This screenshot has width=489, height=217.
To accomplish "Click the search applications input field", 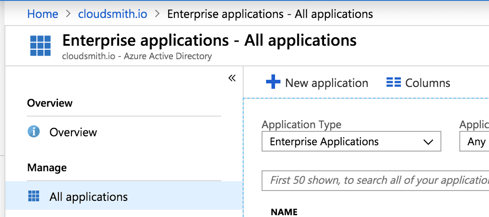I will 375,180.
